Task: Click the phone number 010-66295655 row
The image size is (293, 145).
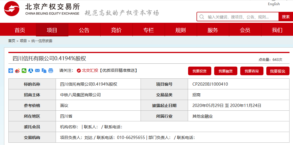Action: (x=131, y=138)
